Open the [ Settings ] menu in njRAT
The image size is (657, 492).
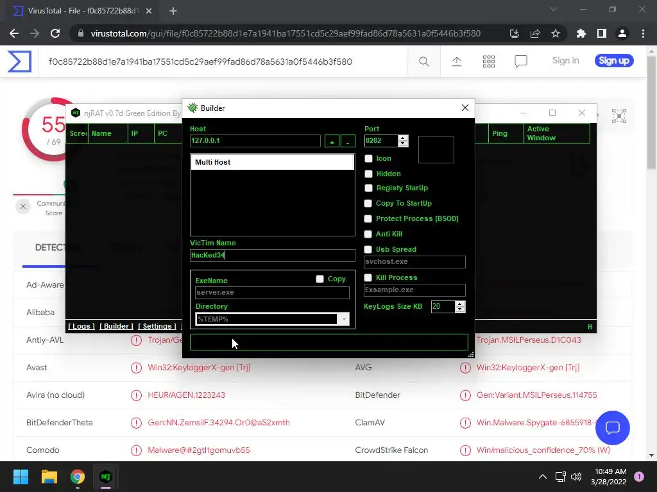[157, 326]
